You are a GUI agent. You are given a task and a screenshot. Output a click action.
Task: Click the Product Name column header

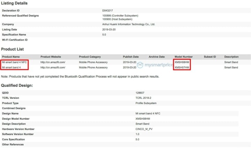[11, 57]
